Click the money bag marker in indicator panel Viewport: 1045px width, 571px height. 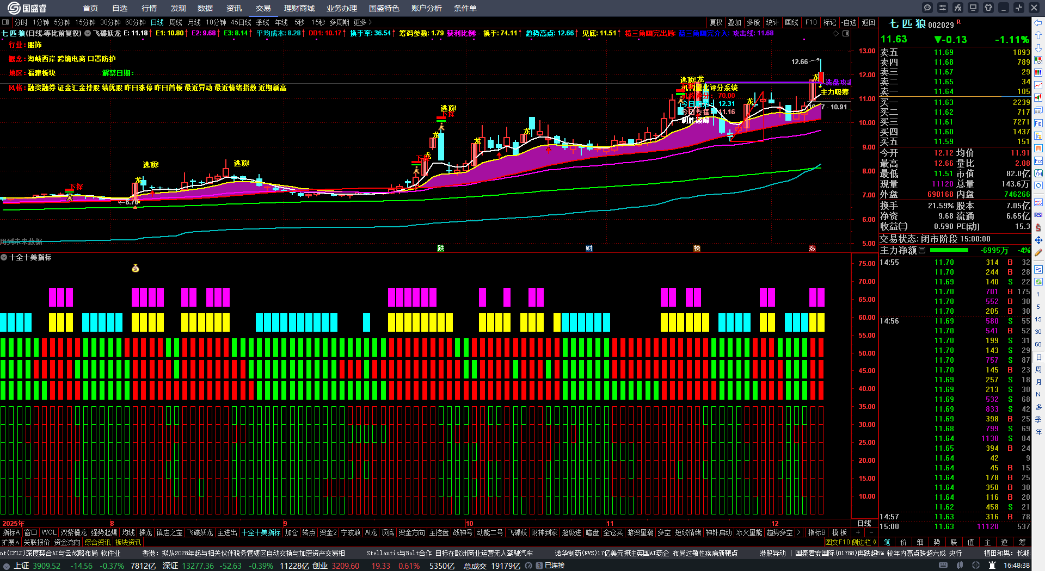[136, 268]
